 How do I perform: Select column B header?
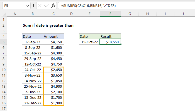tap(33, 14)
